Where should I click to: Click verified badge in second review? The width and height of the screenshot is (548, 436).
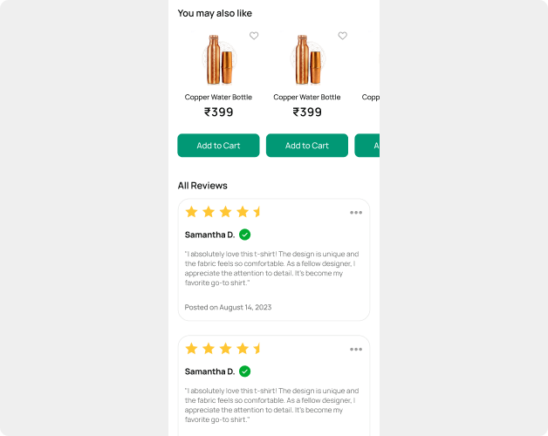(x=245, y=371)
